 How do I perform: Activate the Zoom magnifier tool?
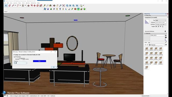click(x=60, y=5)
